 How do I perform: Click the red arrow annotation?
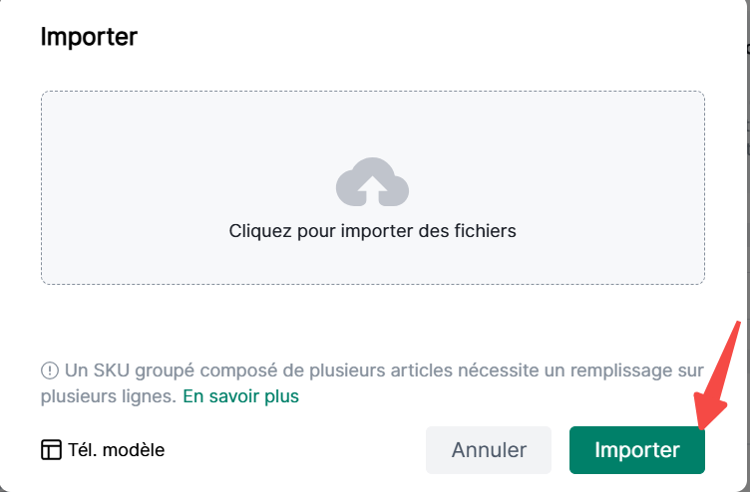pyautogui.click(x=718, y=376)
